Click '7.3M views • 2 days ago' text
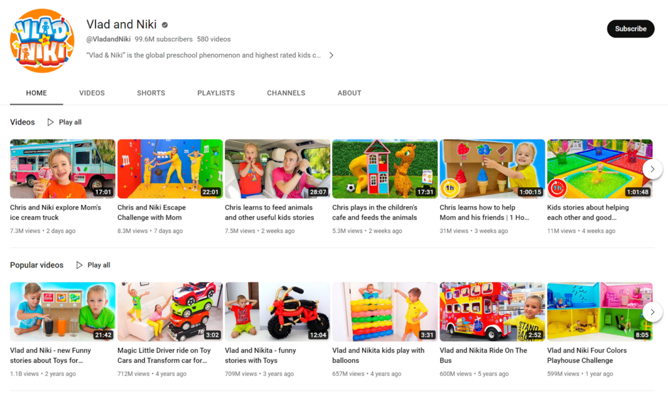668x400 pixels. (42, 231)
